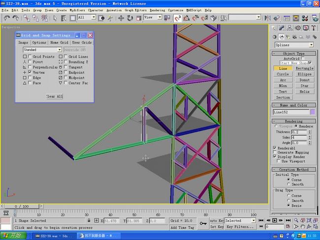Enable the Midpoint snap checkbox
Image resolution: width=320 pixels, height=240 pixels.
click(x=65, y=78)
